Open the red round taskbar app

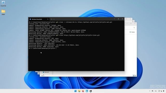coord(83,91)
